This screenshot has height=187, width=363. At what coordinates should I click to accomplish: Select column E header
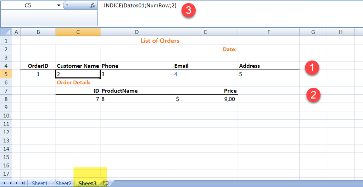pyautogui.click(x=205, y=32)
